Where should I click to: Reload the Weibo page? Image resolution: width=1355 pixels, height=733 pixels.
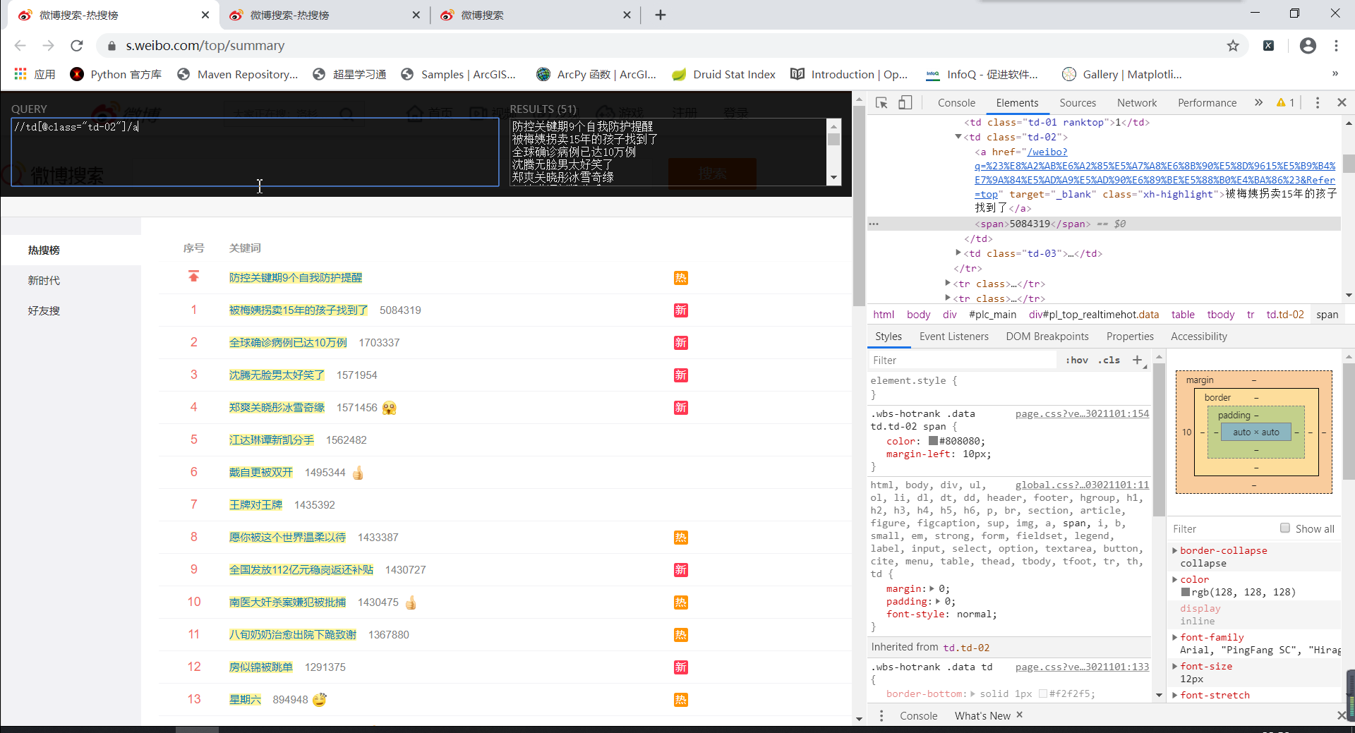click(x=77, y=46)
